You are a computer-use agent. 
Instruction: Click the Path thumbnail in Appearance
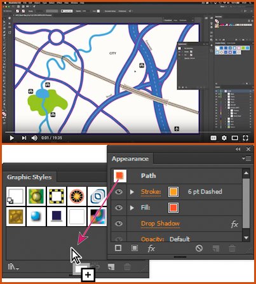click(120, 176)
